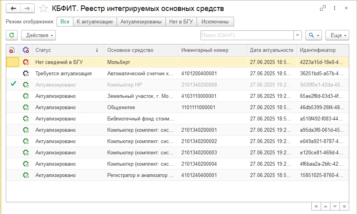Open the Еще dropdown menu
The height and width of the screenshot is (214, 357).
[337, 35]
